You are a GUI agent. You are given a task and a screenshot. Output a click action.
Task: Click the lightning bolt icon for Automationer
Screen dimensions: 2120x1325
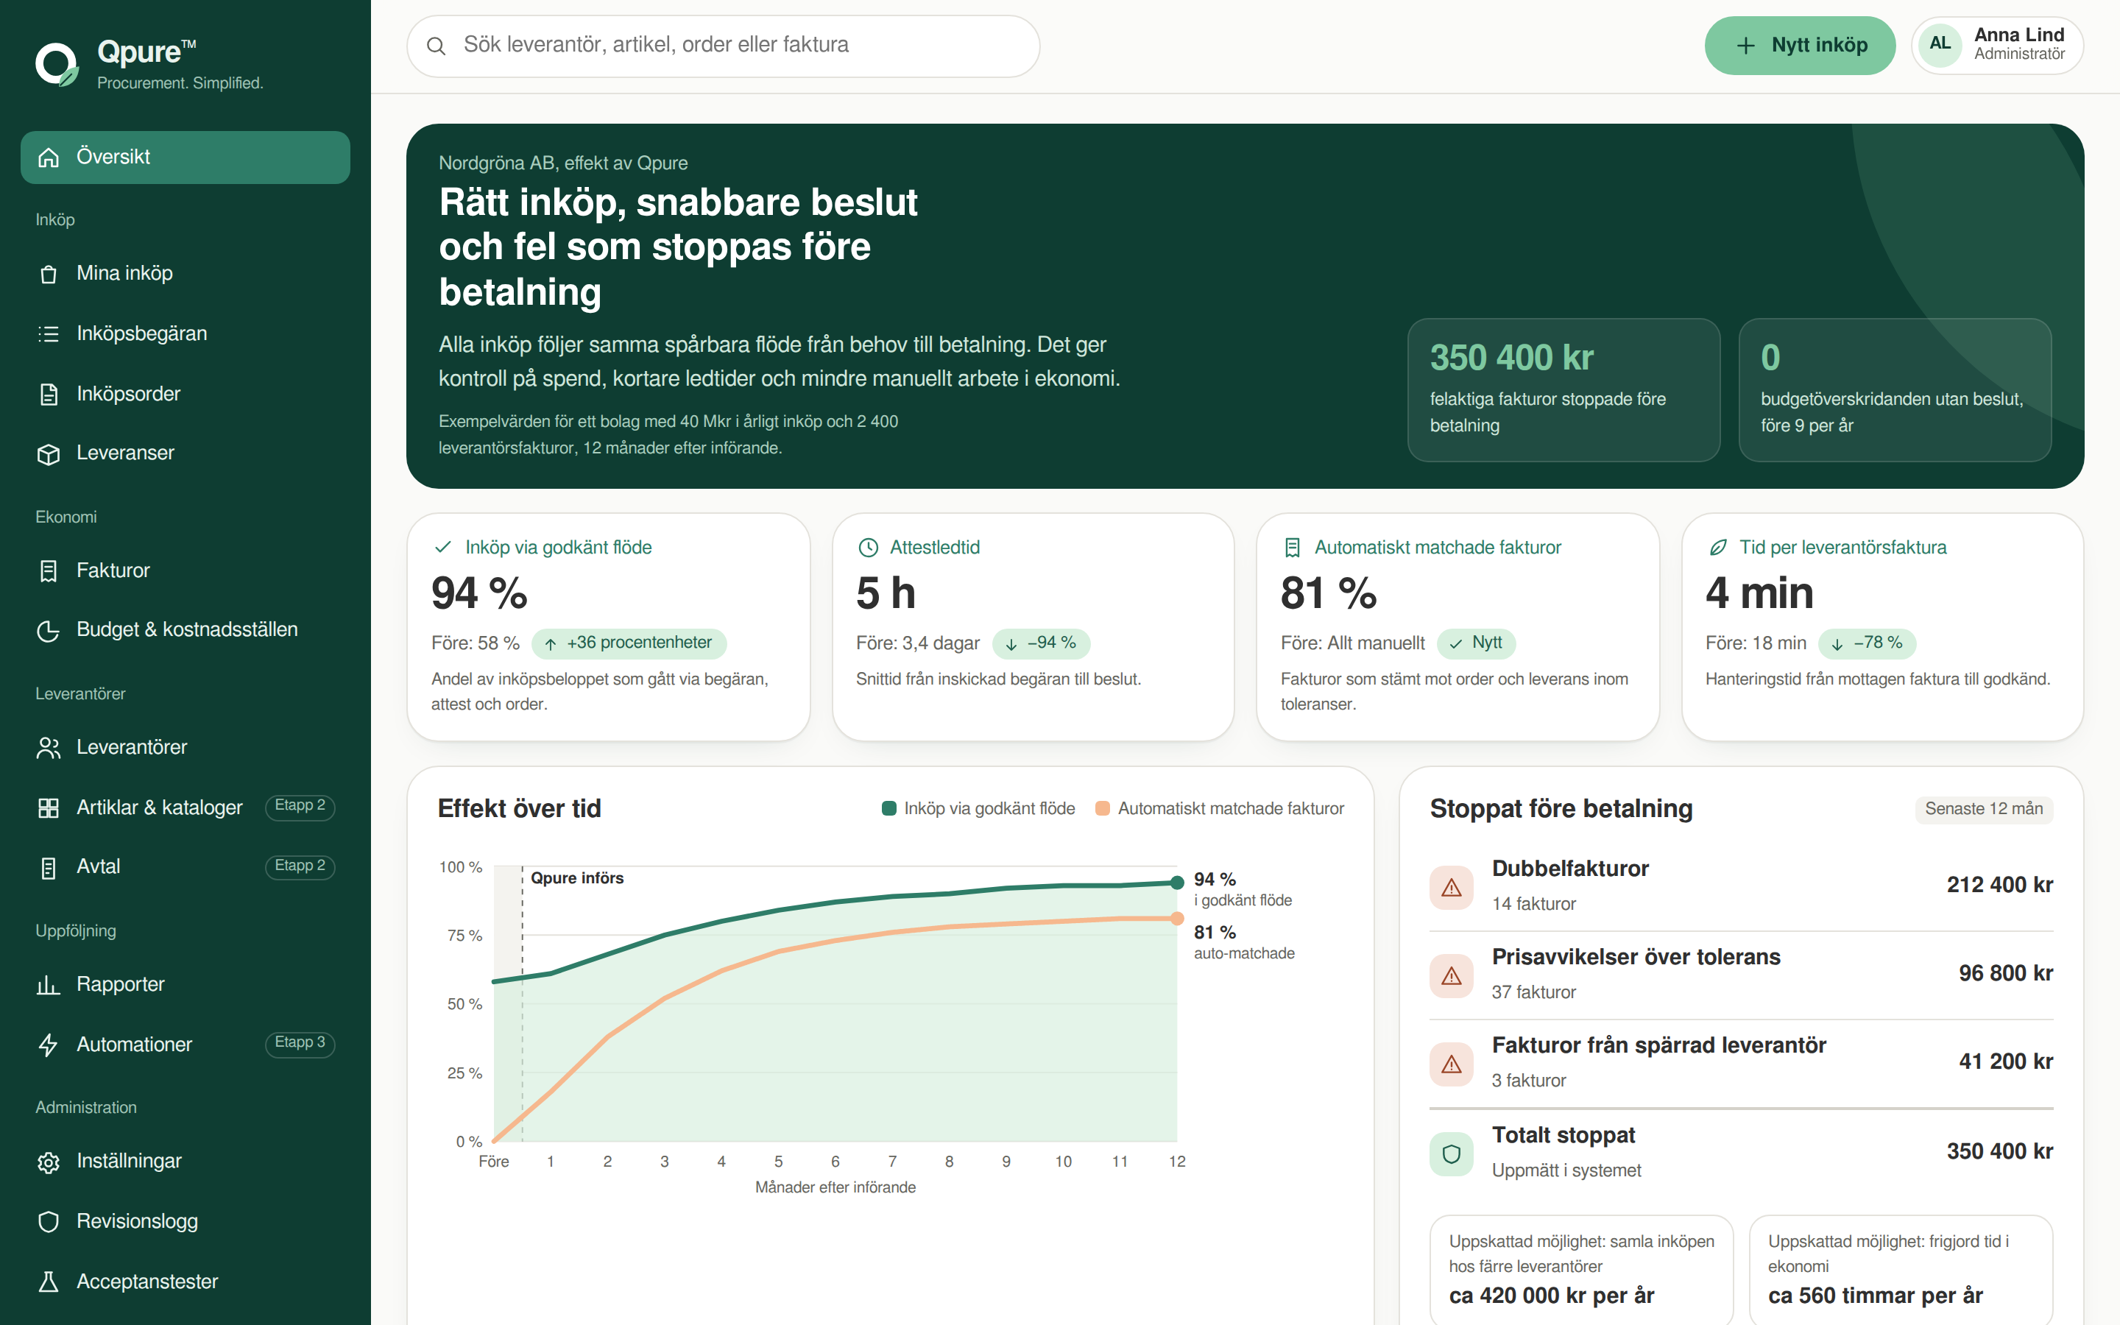point(49,1045)
